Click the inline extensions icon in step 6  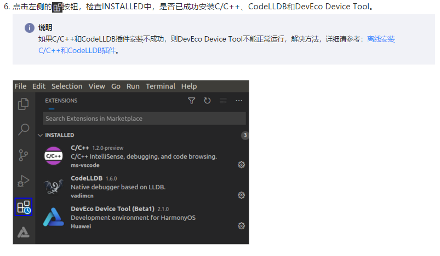57,7
